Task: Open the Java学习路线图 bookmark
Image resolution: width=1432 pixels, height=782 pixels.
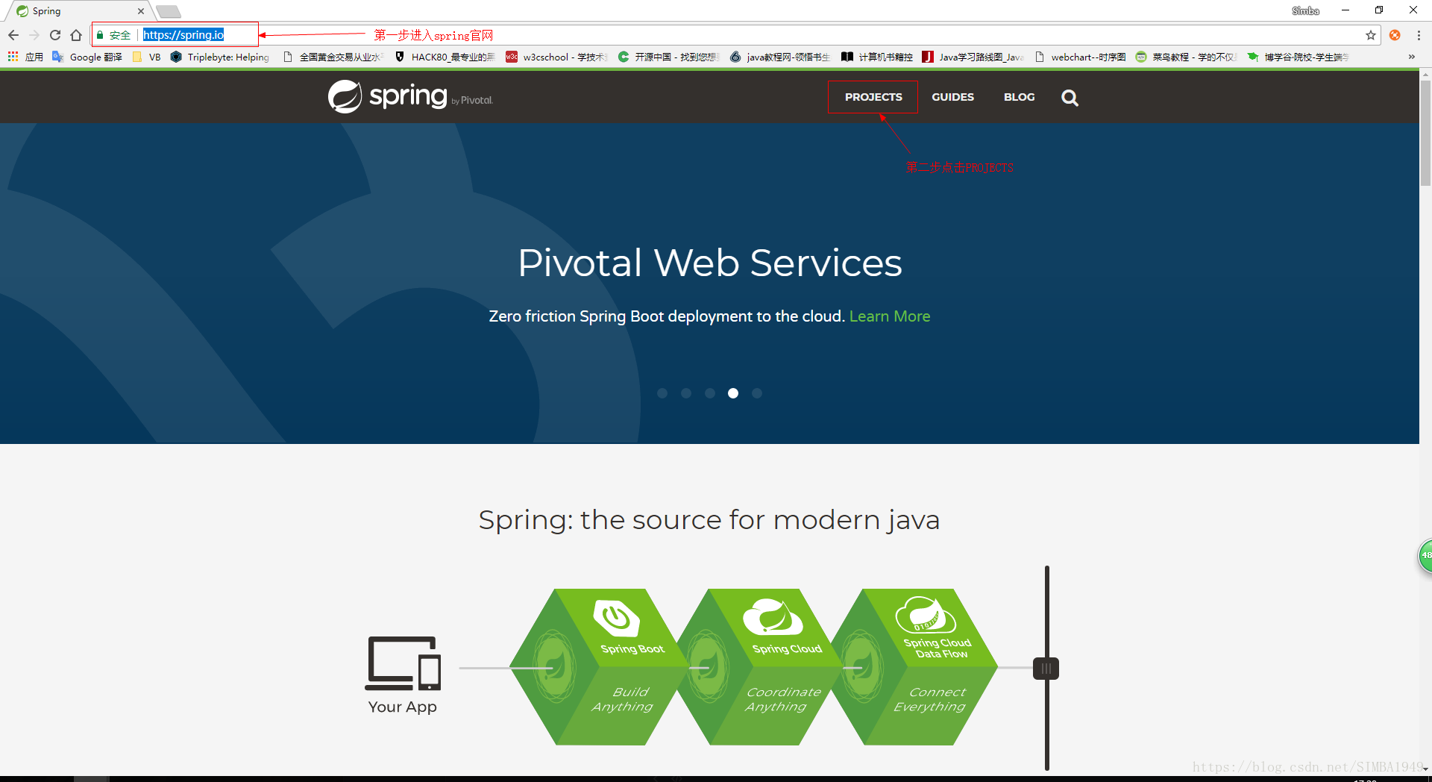Action: (x=973, y=57)
